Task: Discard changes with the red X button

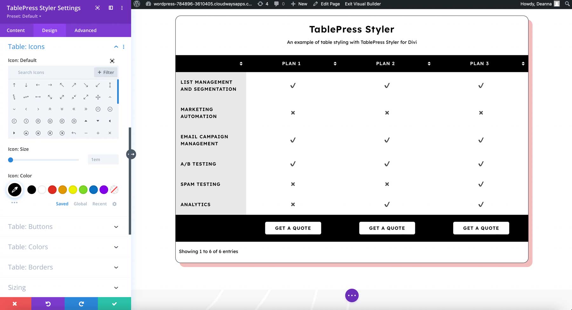Action: [x=16, y=304]
